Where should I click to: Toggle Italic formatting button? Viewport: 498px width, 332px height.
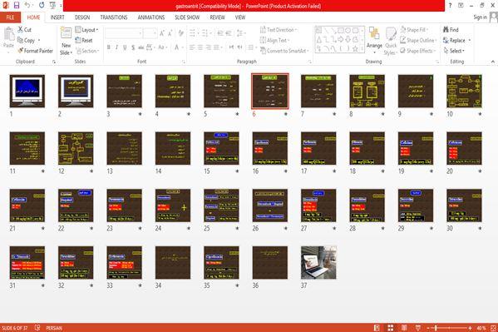click(x=117, y=47)
